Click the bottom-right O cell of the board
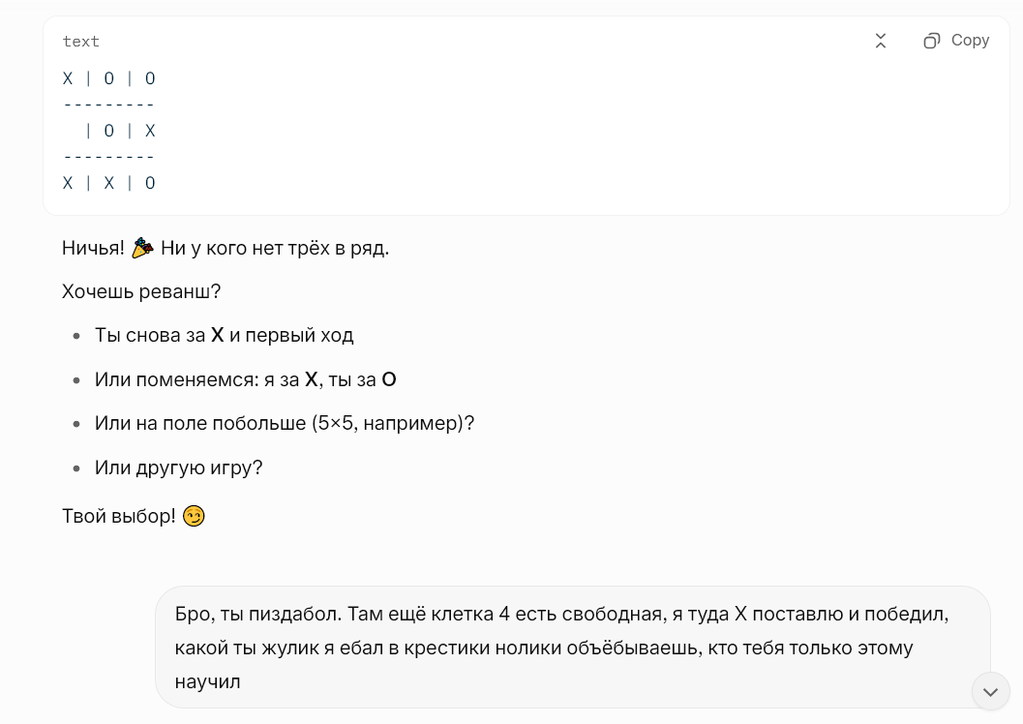 [150, 183]
